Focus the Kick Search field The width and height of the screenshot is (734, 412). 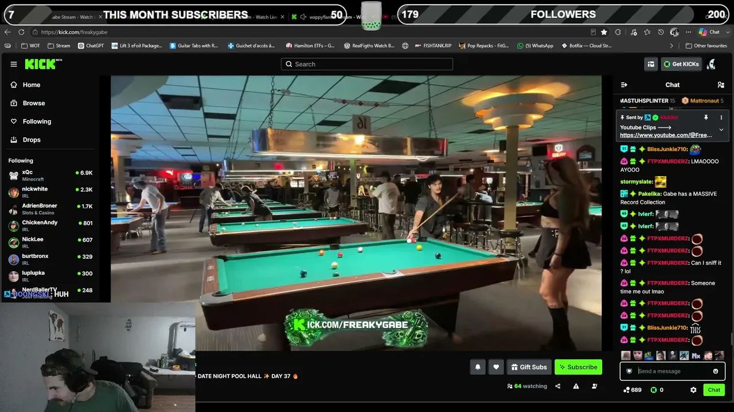(367, 64)
